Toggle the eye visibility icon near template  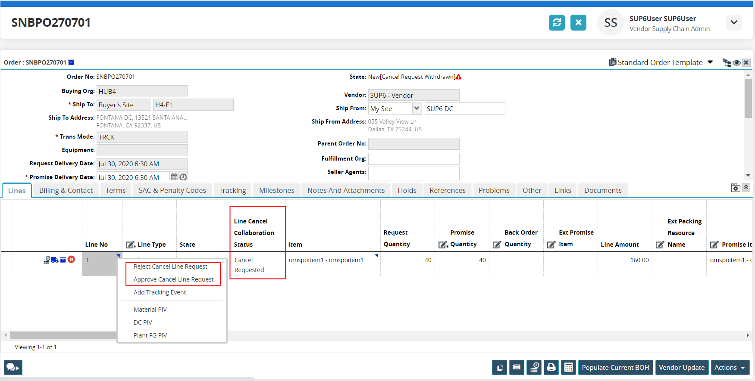pyautogui.click(x=736, y=63)
